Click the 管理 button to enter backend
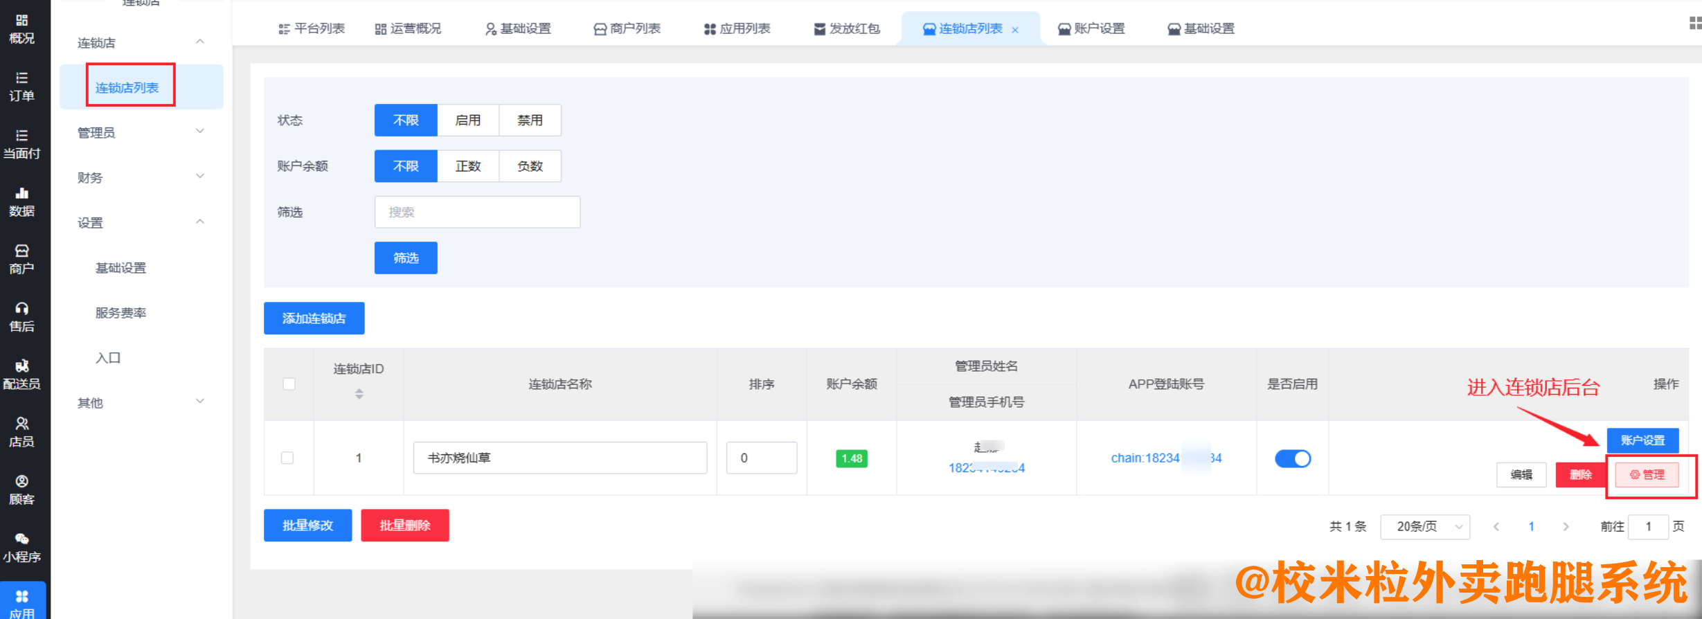Viewport: 1702px width, 619px height. click(1647, 475)
